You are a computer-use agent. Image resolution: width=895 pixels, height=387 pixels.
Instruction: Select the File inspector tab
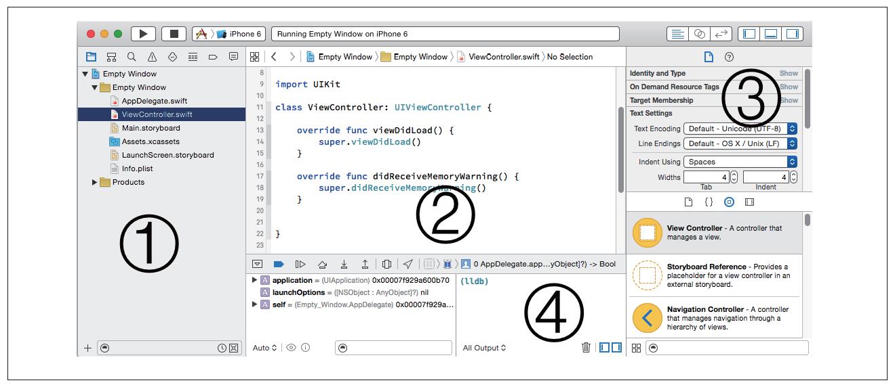pos(709,57)
